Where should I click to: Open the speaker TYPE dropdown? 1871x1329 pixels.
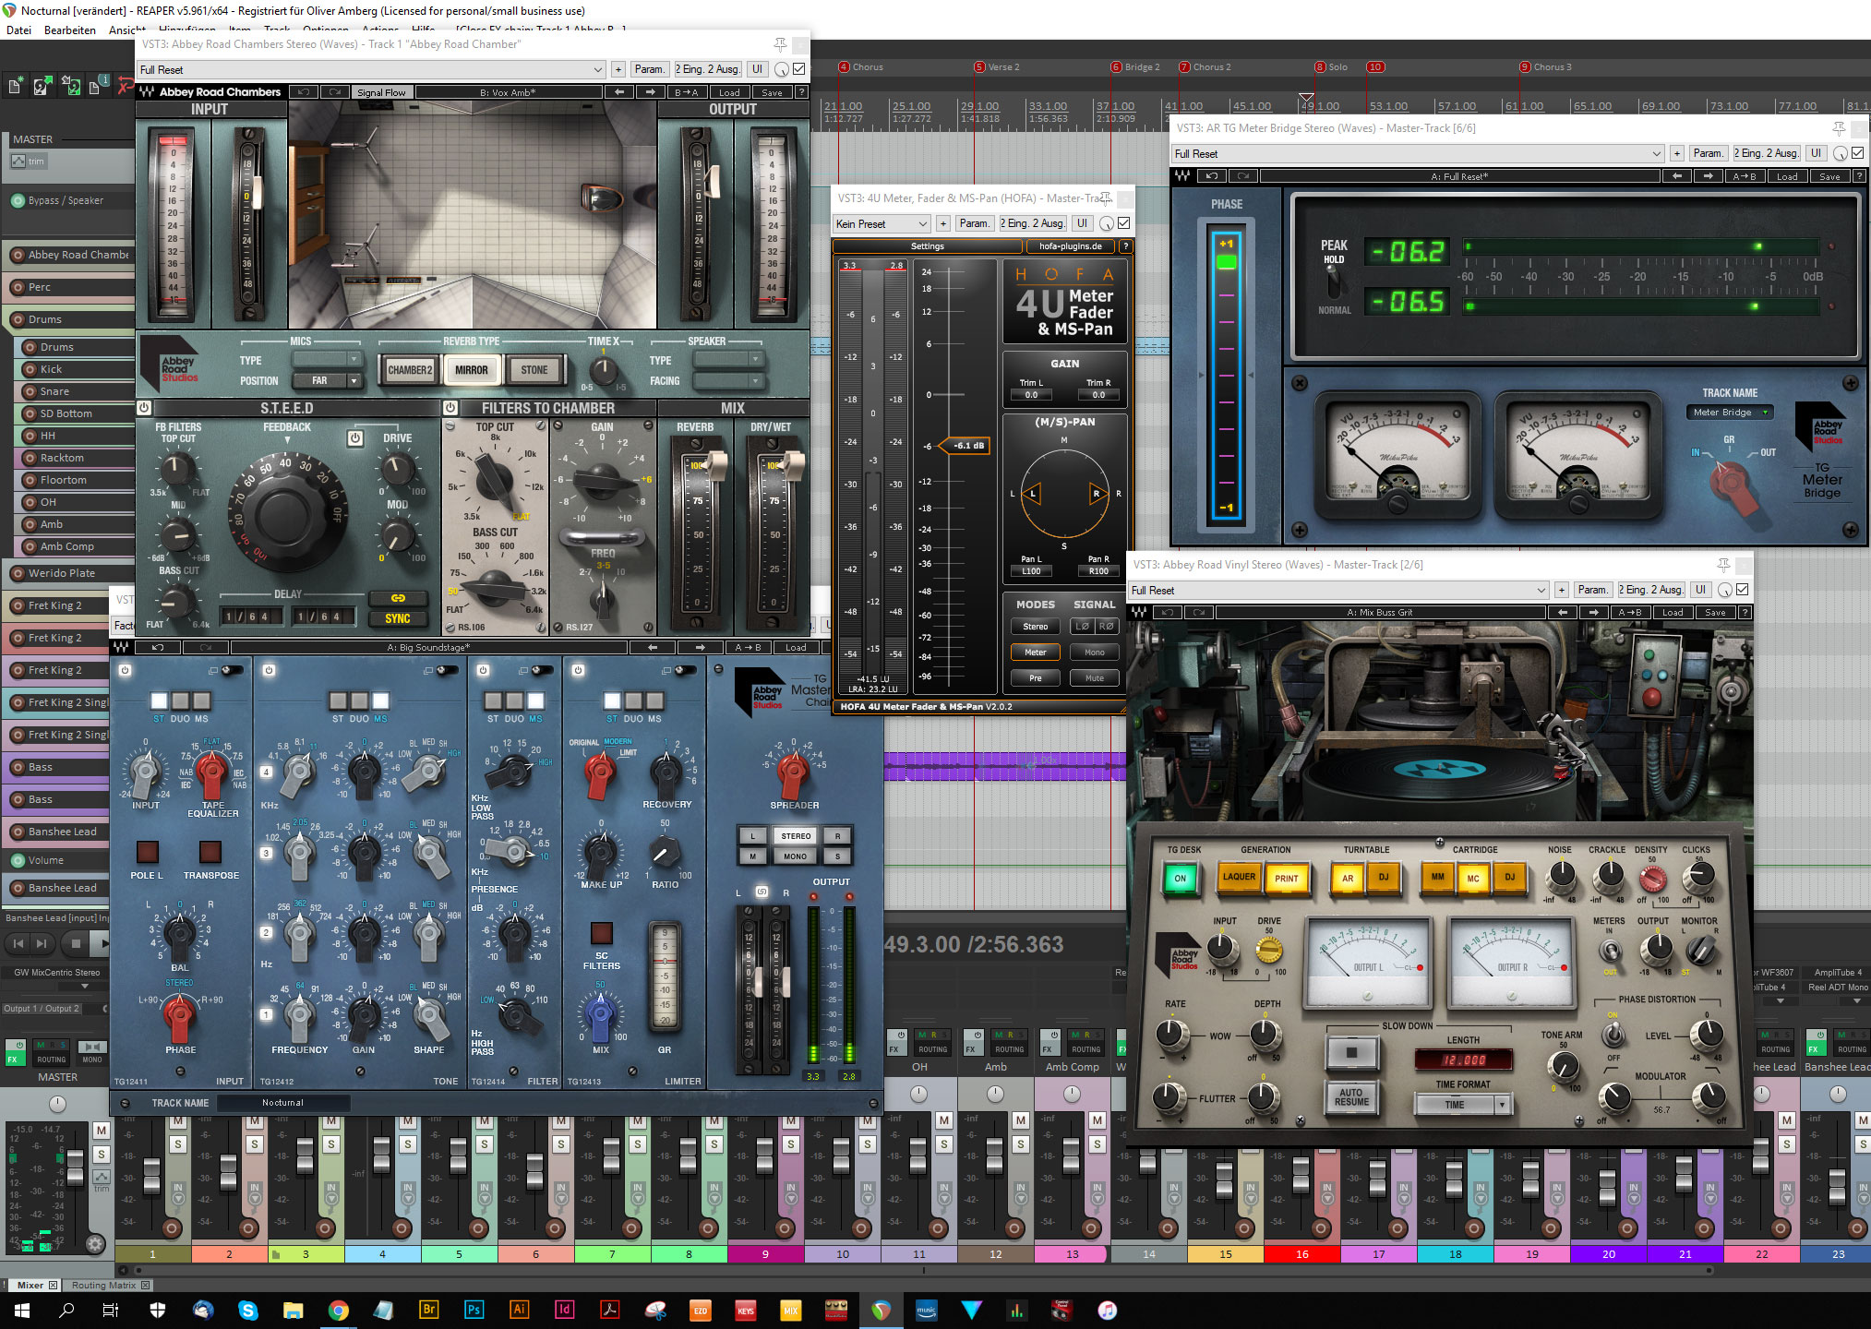point(729,359)
